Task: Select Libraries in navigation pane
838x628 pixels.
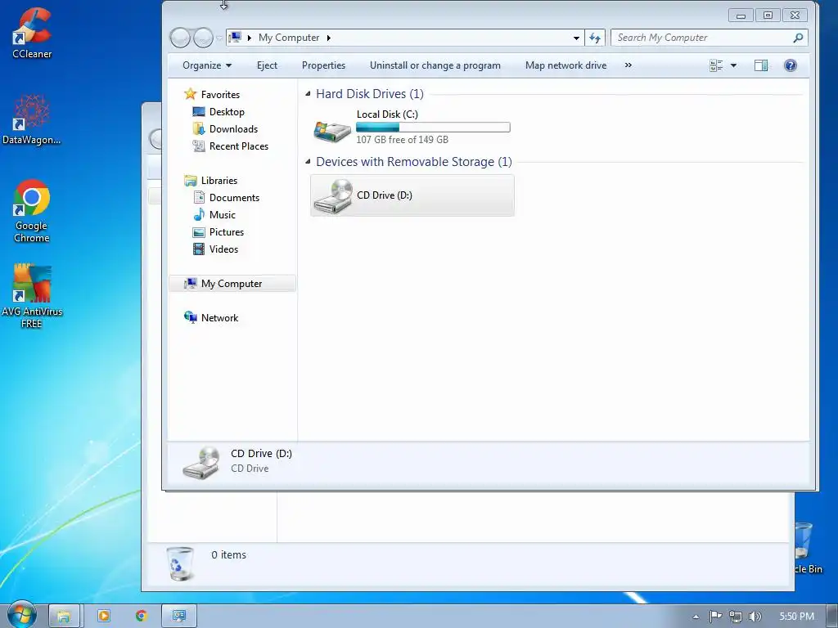Action: [x=219, y=181]
